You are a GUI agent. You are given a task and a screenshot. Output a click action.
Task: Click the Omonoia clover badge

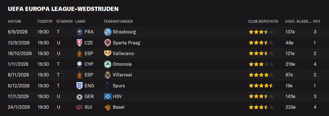107,64
